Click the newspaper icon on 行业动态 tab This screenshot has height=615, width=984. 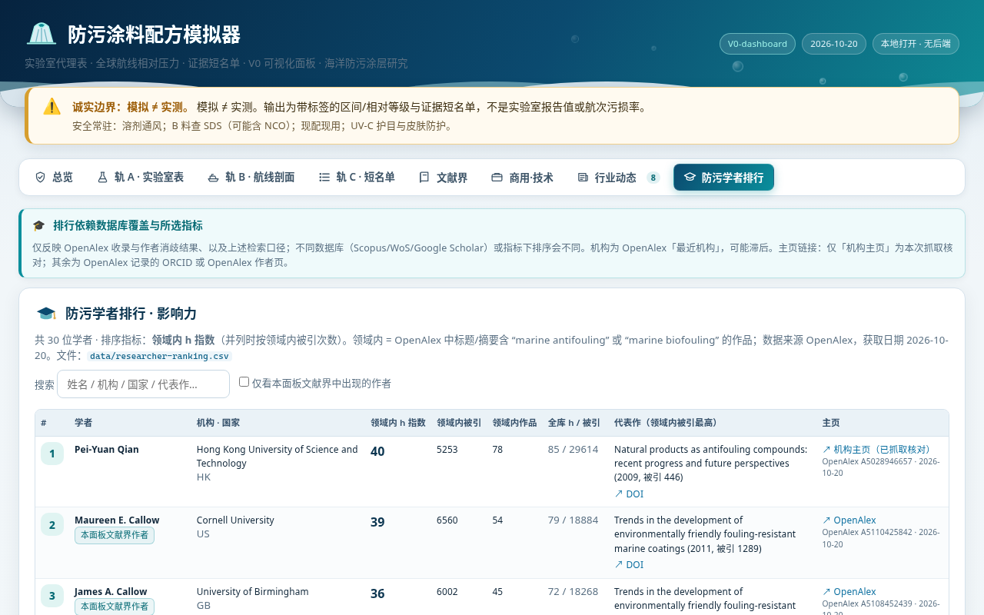coord(583,178)
